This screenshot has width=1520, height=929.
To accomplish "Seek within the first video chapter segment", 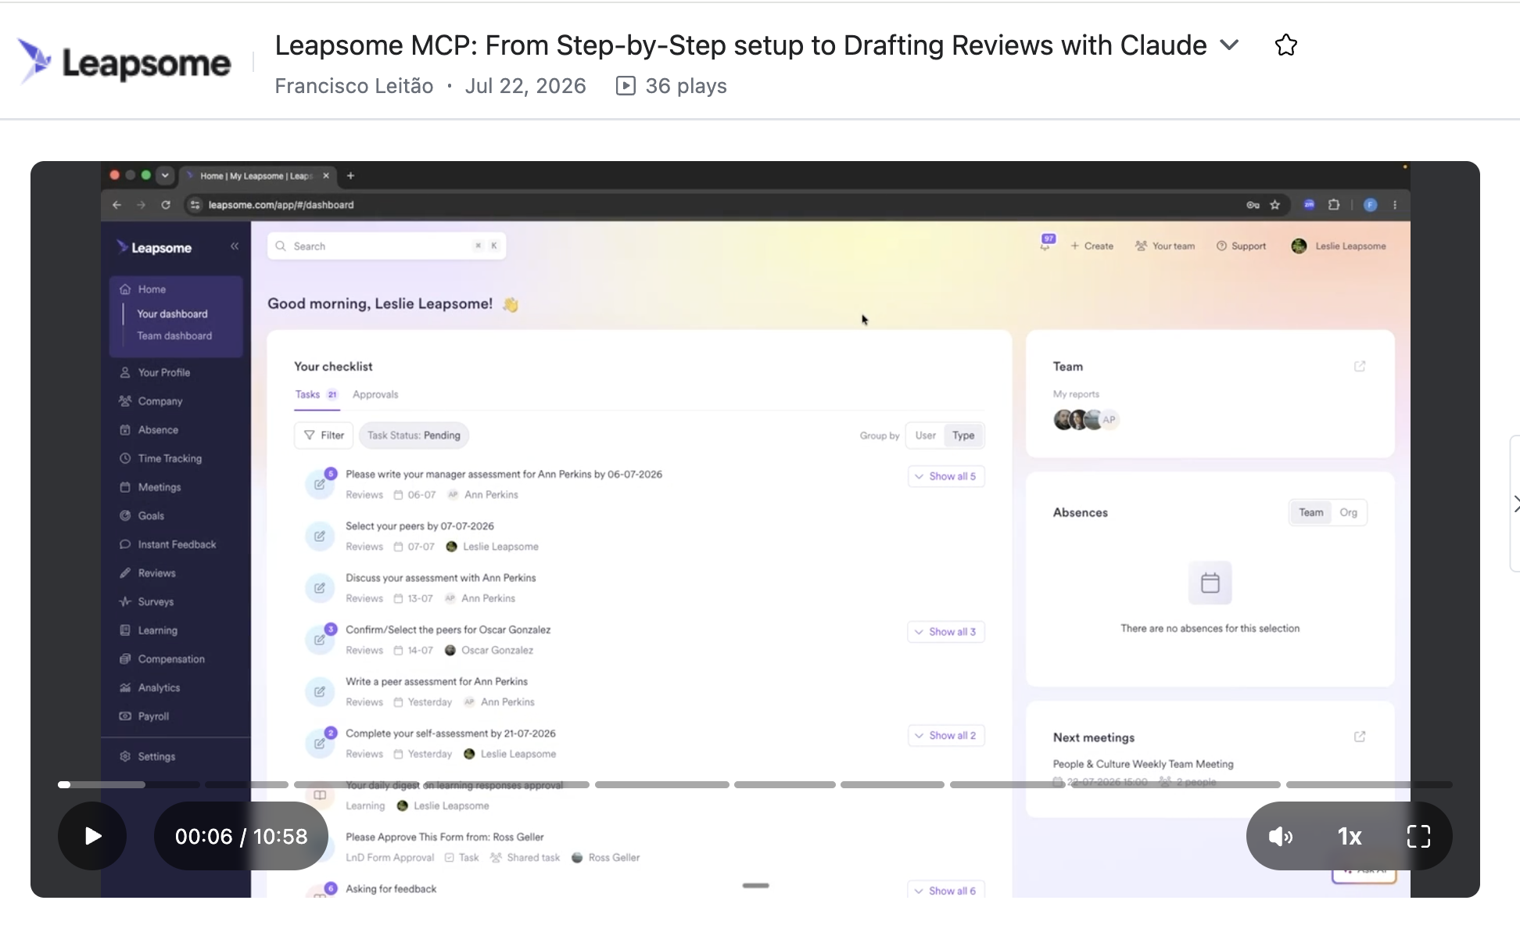I will (129, 784).
